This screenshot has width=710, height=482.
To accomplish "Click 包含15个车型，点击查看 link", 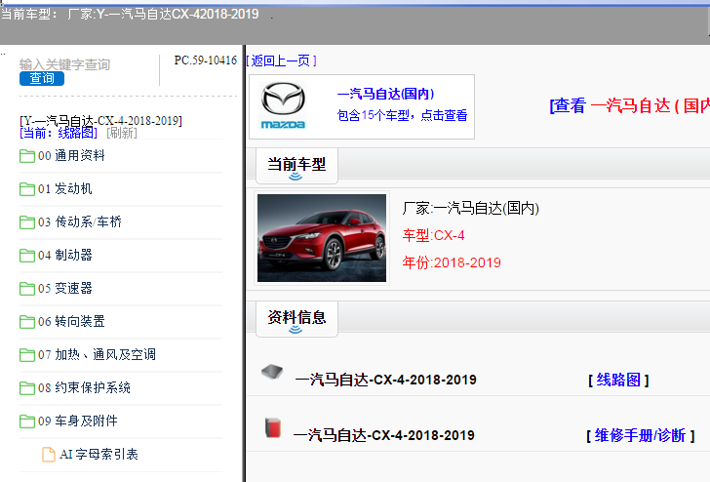I will pos(402,115).
